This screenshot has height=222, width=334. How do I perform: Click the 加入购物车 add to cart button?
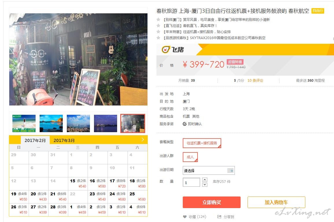(x=276, y=202)
